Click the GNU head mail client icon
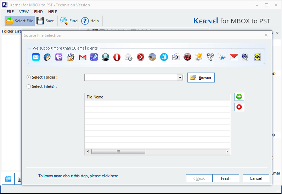282x194 pixels. 210,57
